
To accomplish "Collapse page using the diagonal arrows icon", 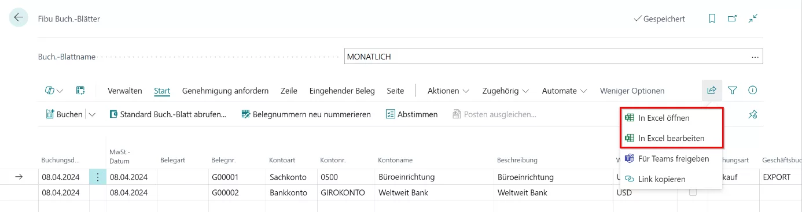I will tap(753, 18).
